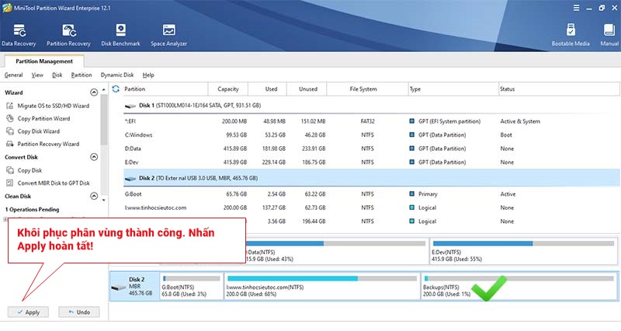
Task: Click Disk 1 drive icon in list
Action: tap(130, 106)
